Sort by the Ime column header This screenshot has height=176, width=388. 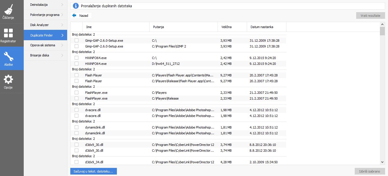116,27
